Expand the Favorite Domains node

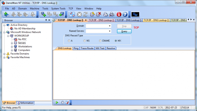pos(4,54)
